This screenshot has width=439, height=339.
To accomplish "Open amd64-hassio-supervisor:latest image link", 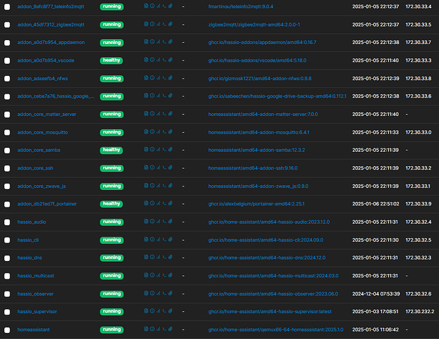I will point(270,312).
